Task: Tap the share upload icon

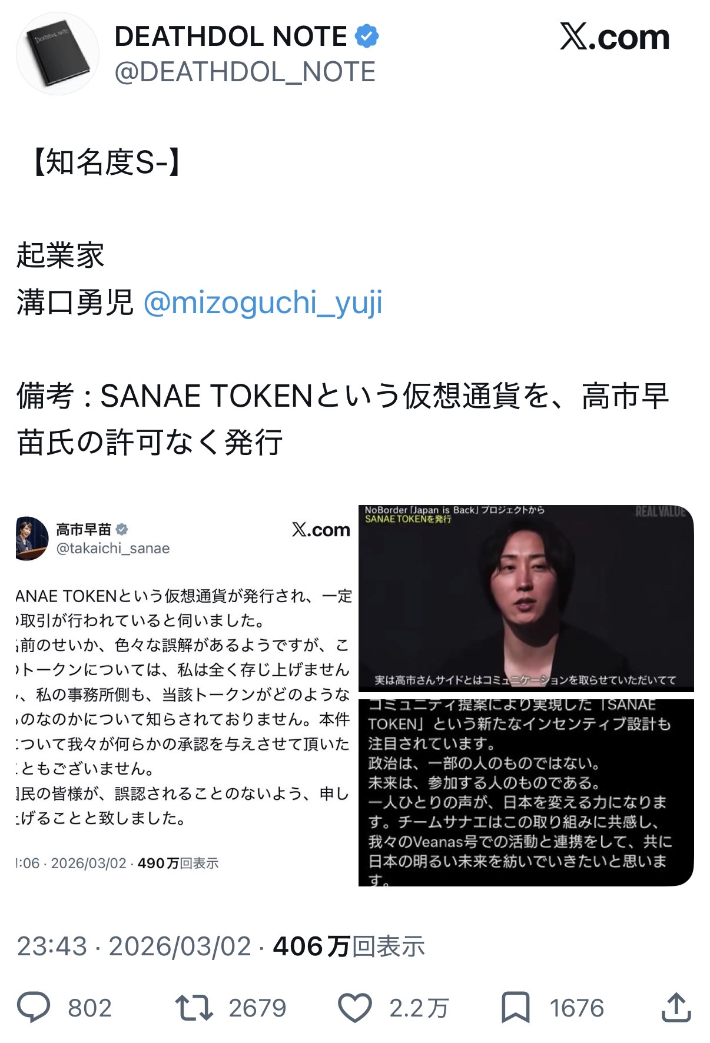Action: 676,1007
